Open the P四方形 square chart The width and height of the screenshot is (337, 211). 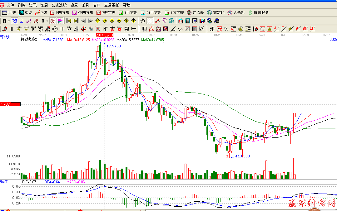(59, 13)
